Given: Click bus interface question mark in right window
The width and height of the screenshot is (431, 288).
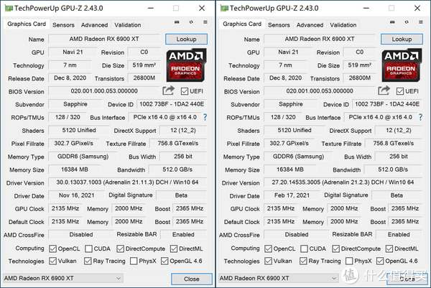Looking at the screenshot, I should coord(420,117).
